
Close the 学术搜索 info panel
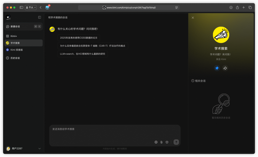point(193,18)
